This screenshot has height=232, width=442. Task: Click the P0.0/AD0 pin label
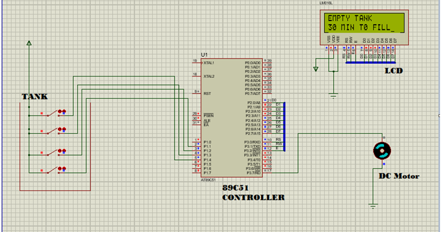[253, 62]
